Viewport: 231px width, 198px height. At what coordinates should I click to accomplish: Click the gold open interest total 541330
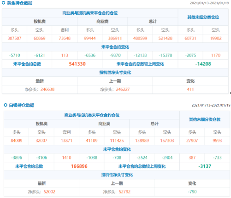(x=77, y=64)
